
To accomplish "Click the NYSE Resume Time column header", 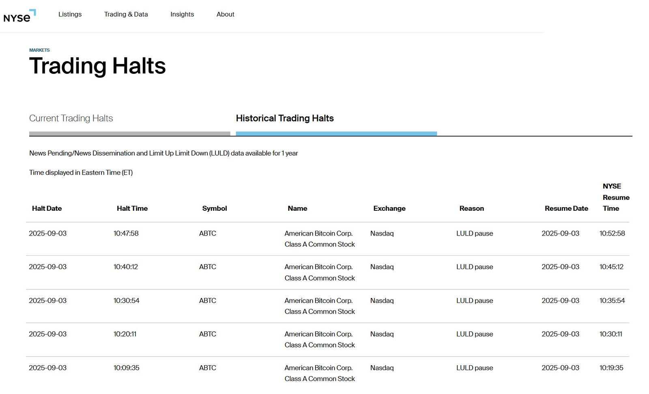I will (x=616, y=197).
